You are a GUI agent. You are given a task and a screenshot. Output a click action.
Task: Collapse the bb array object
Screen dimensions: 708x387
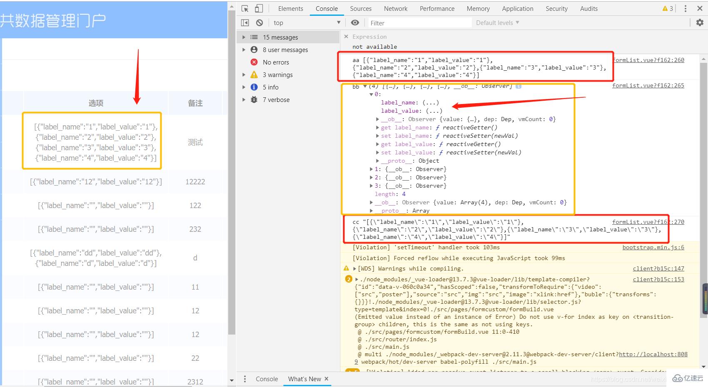365,86
